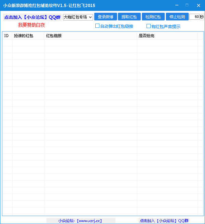Select the ID column header
The image size is (205, 224).
7,36
